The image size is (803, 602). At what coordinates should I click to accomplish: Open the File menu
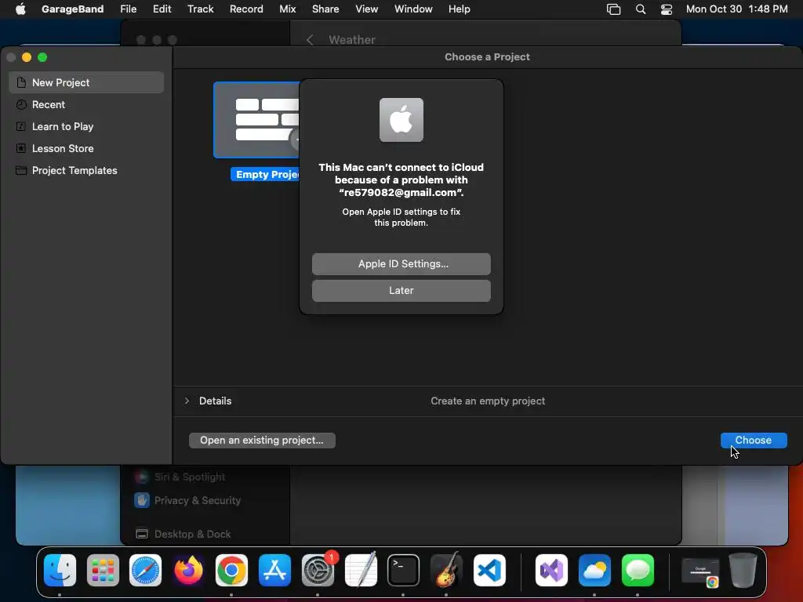(x=128, y=9)
